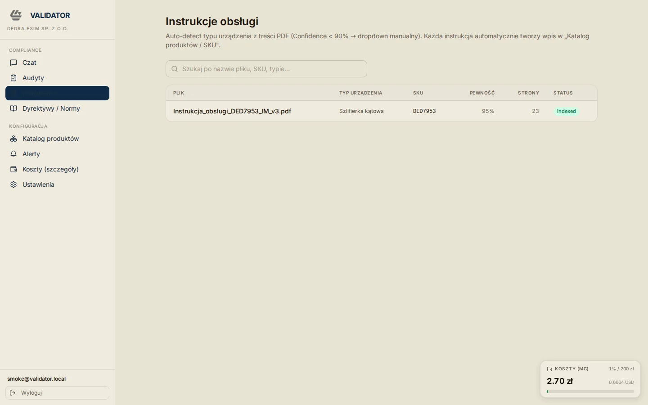Select the highlighted dark sidebar item
Viewport: 648px width, 405px height.
(x=57, y=93)
